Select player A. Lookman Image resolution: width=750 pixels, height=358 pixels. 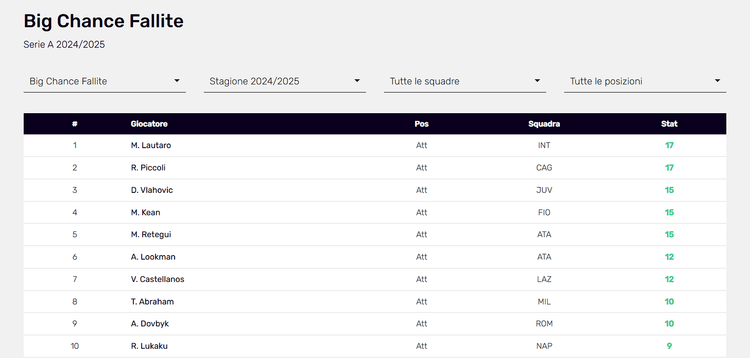[x=153, y=257]
